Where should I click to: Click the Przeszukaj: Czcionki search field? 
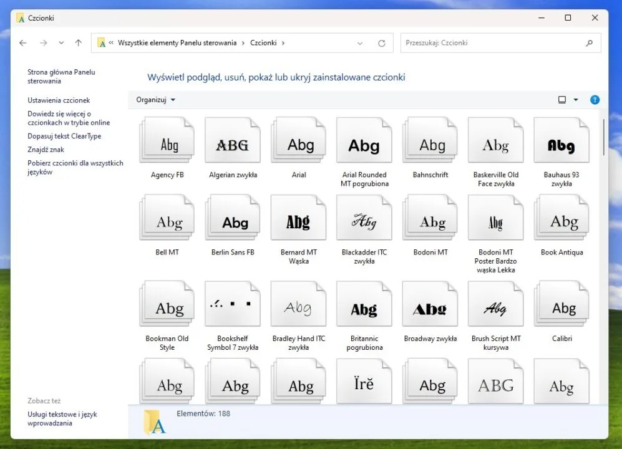[493, 43]
